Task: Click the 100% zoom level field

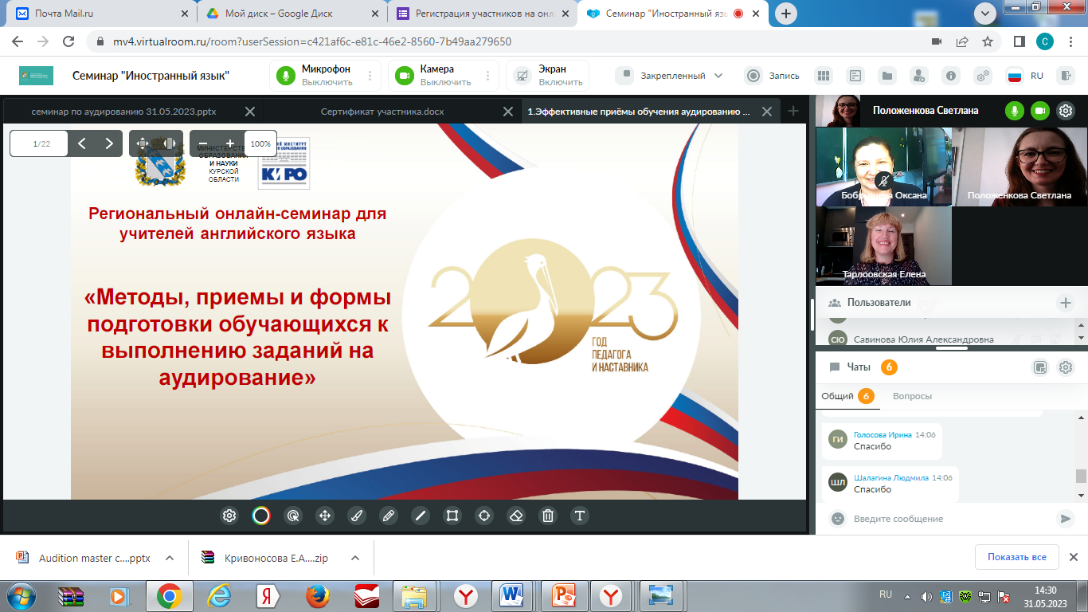Action: tap(260, 143)
